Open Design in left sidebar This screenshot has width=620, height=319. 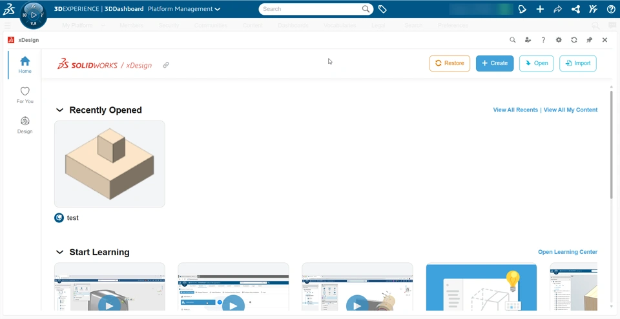25,125
